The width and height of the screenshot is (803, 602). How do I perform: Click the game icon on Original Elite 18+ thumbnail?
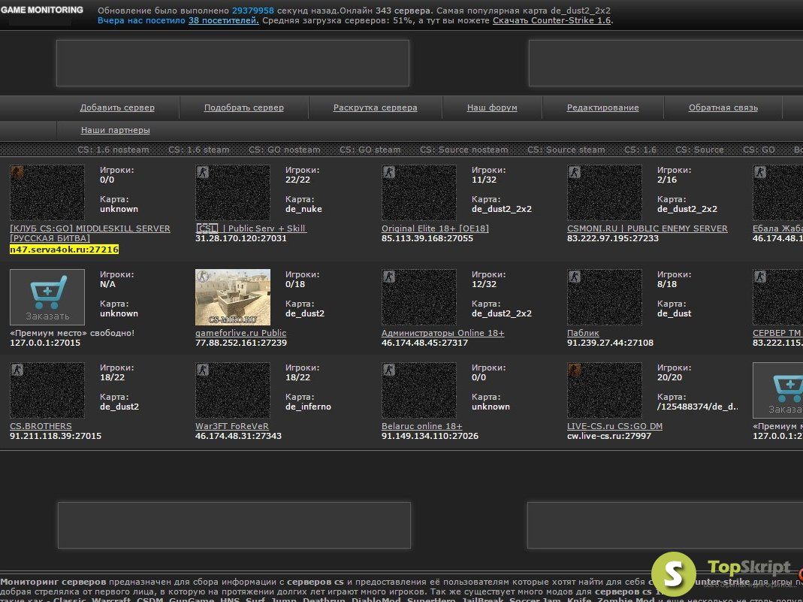coord(389,172)
